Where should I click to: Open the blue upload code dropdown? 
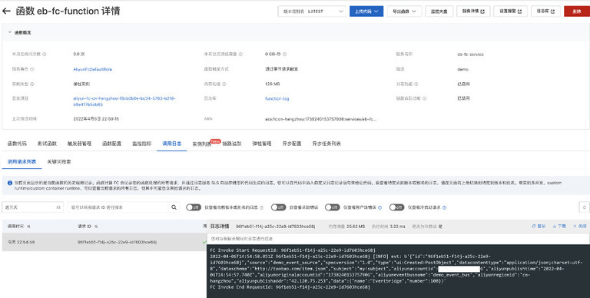(x=366, y=12)
